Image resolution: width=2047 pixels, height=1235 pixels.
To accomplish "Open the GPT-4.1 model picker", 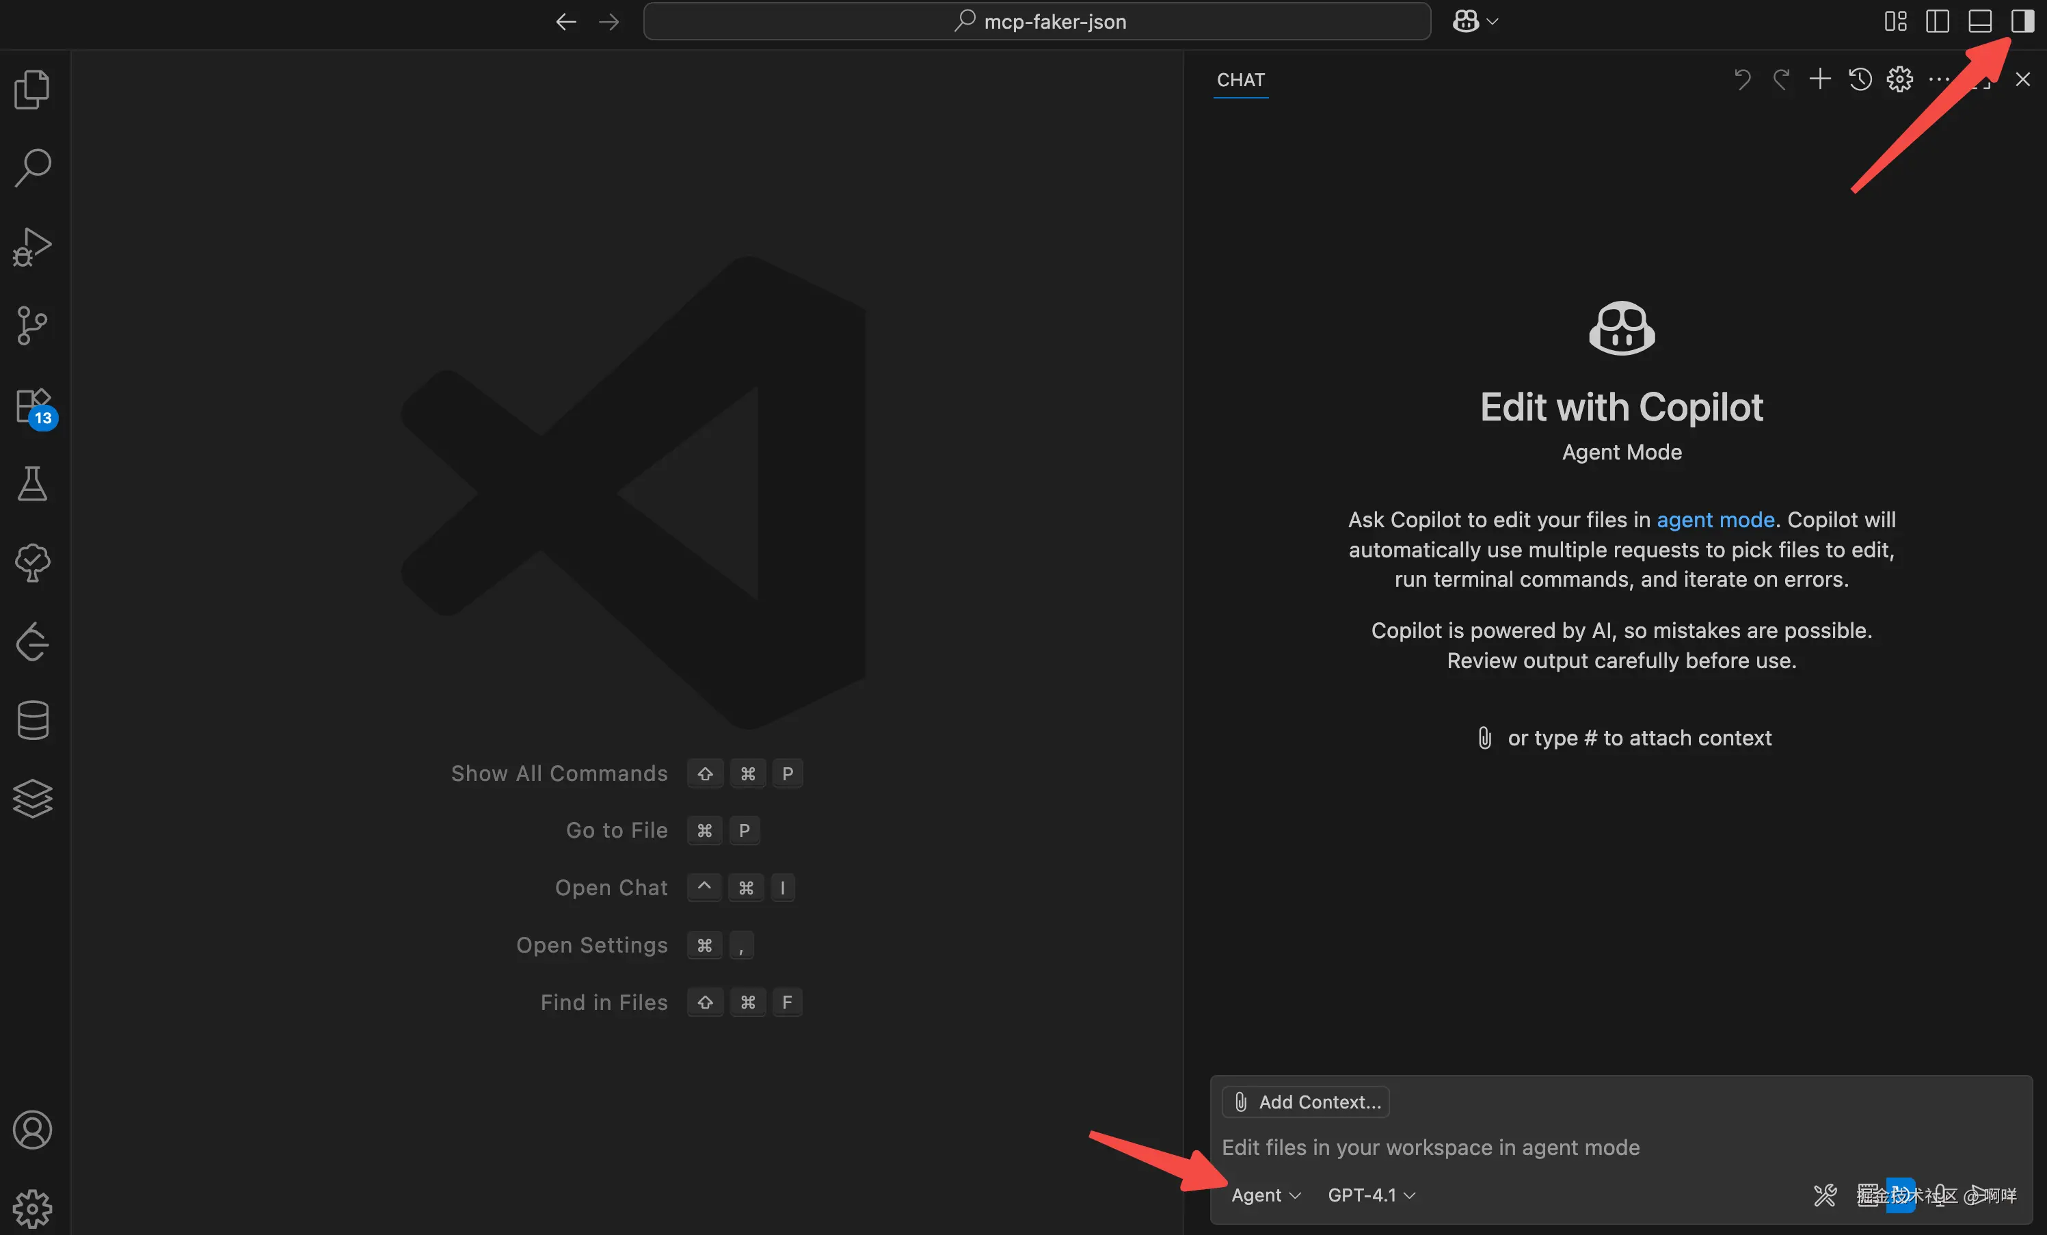I will click(1371, 1195).
